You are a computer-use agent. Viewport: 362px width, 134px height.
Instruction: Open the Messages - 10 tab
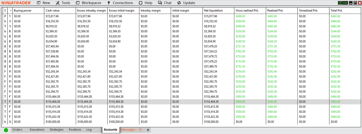132,130
